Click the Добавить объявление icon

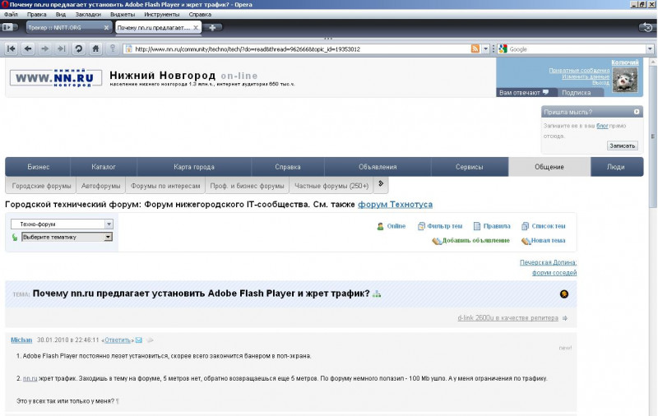437,241
